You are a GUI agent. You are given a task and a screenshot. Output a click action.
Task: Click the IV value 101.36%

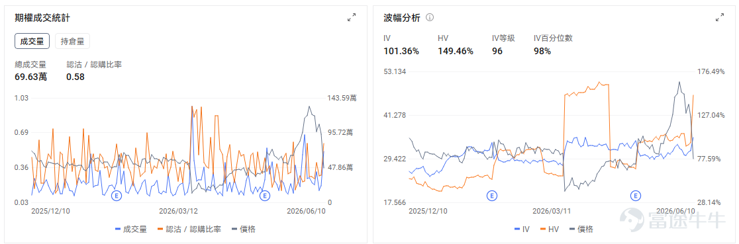pos(401,52)
